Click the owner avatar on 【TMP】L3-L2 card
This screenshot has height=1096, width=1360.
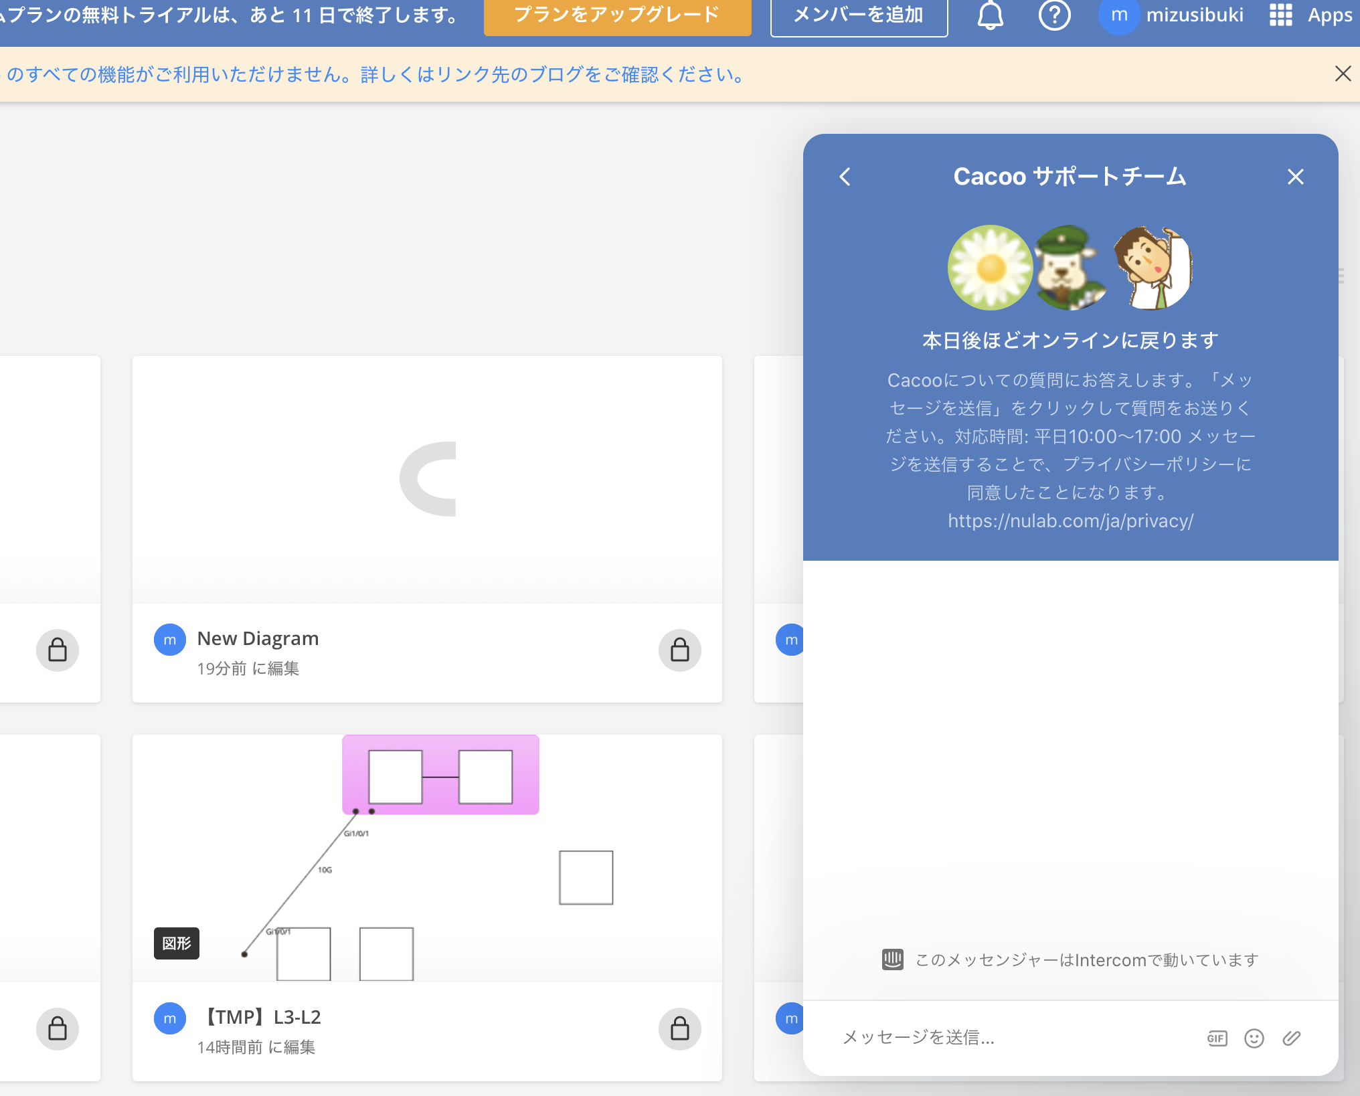[170, 1019]
